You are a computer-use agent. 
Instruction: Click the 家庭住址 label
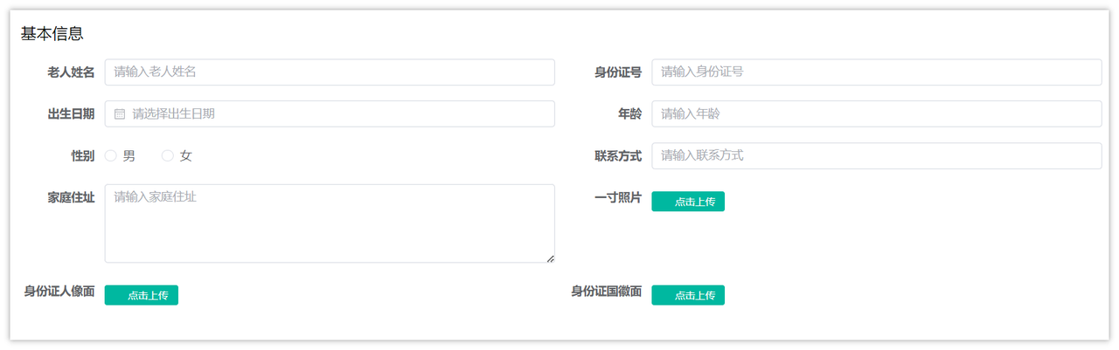coord(71,198)
